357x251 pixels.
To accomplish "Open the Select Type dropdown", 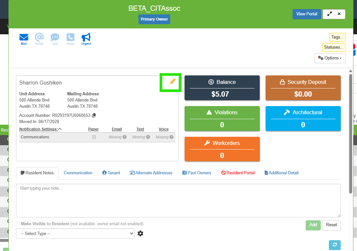I will (75, 233).
